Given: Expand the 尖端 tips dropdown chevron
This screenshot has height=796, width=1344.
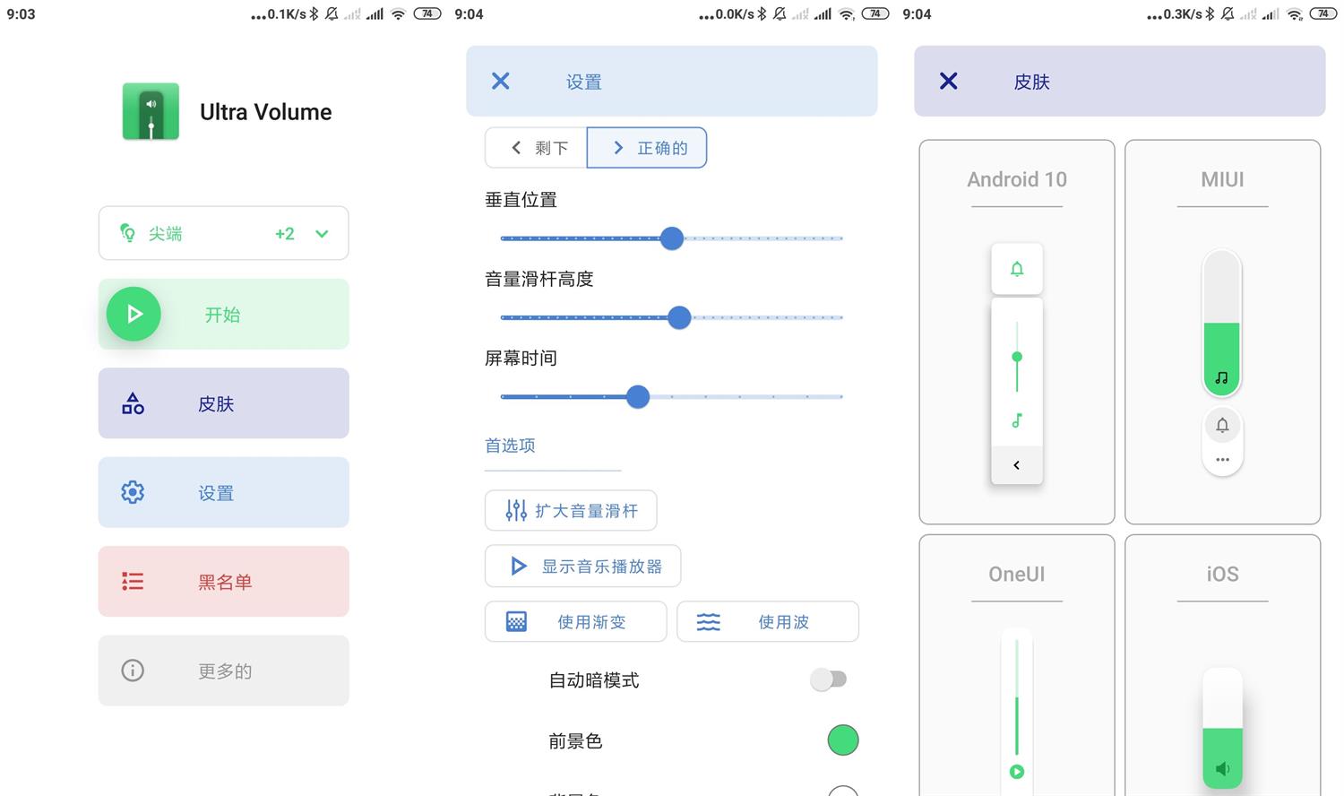Looking at the screenshot, I should click(x=322, y=234).
